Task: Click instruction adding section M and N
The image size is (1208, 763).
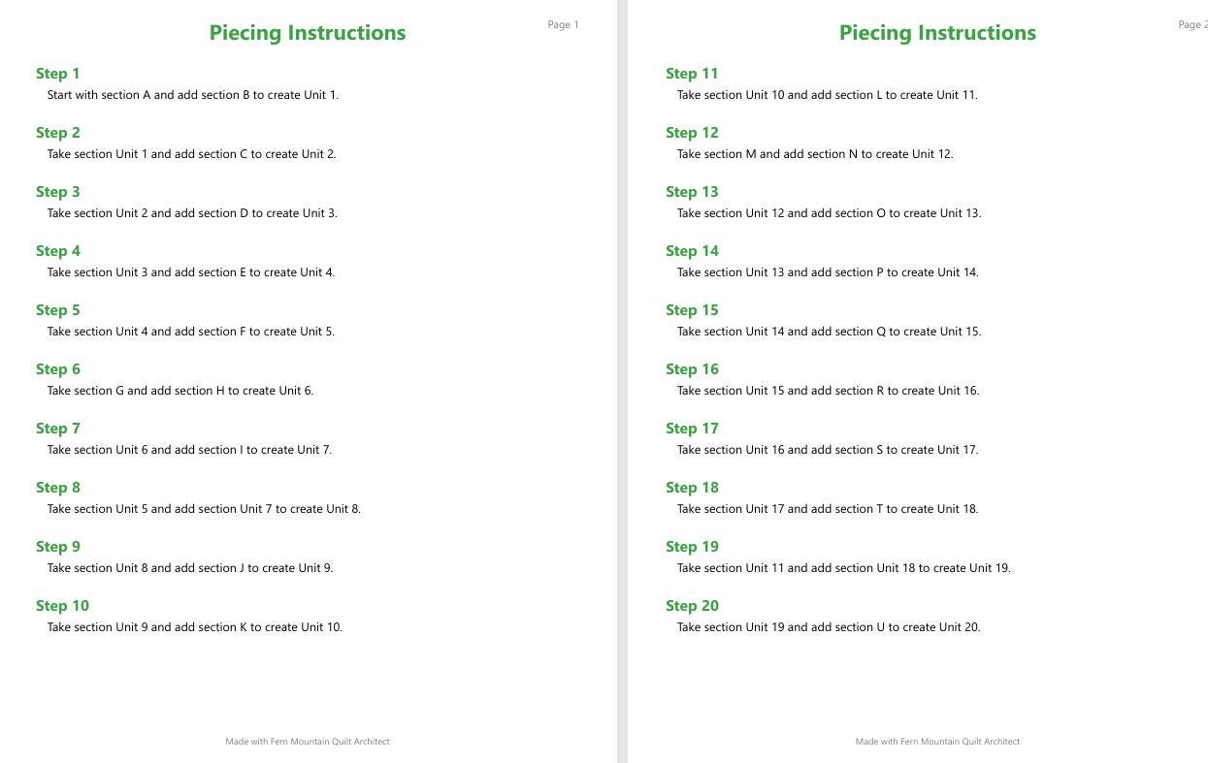Action: (815, 154)
